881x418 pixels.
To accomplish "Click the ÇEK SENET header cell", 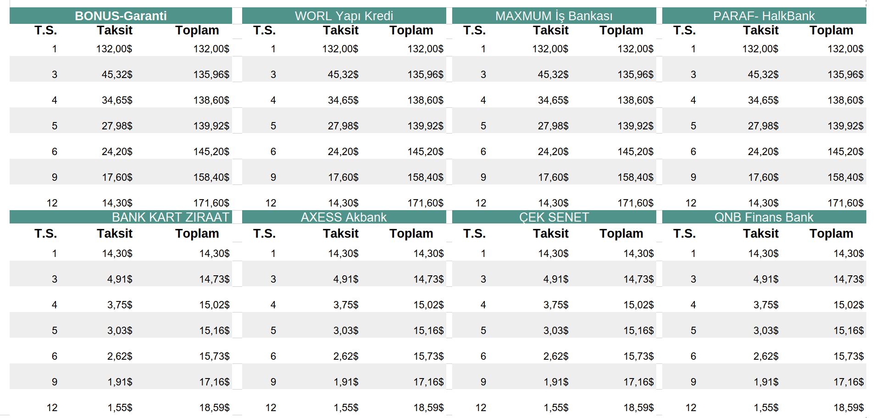I will tap(554, 217).
